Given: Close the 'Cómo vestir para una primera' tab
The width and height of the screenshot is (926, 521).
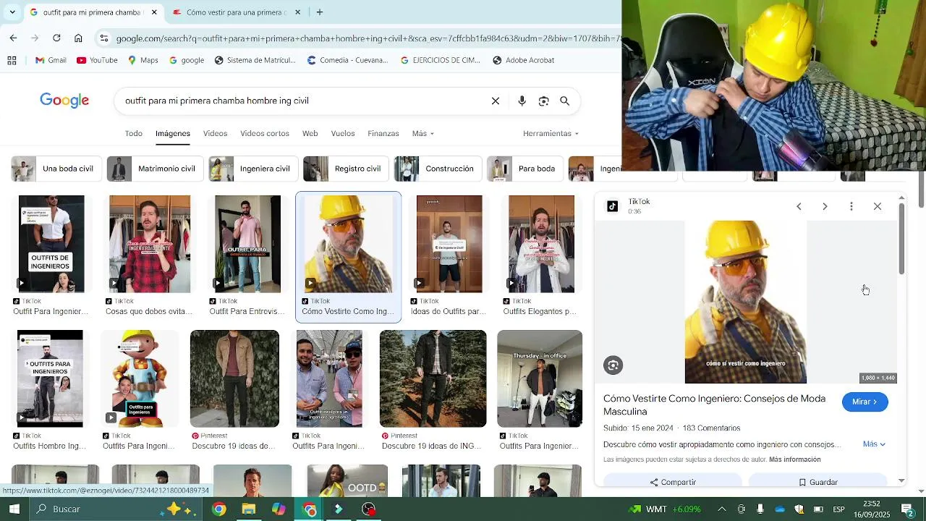Looking at the screenshot, I should tap(297, 12).
